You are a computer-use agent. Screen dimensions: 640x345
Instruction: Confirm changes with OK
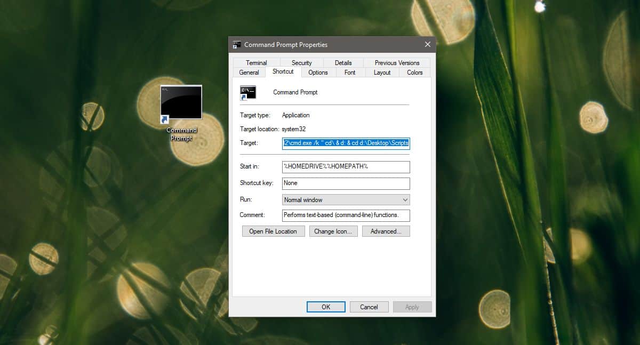(x=325, y=307)
